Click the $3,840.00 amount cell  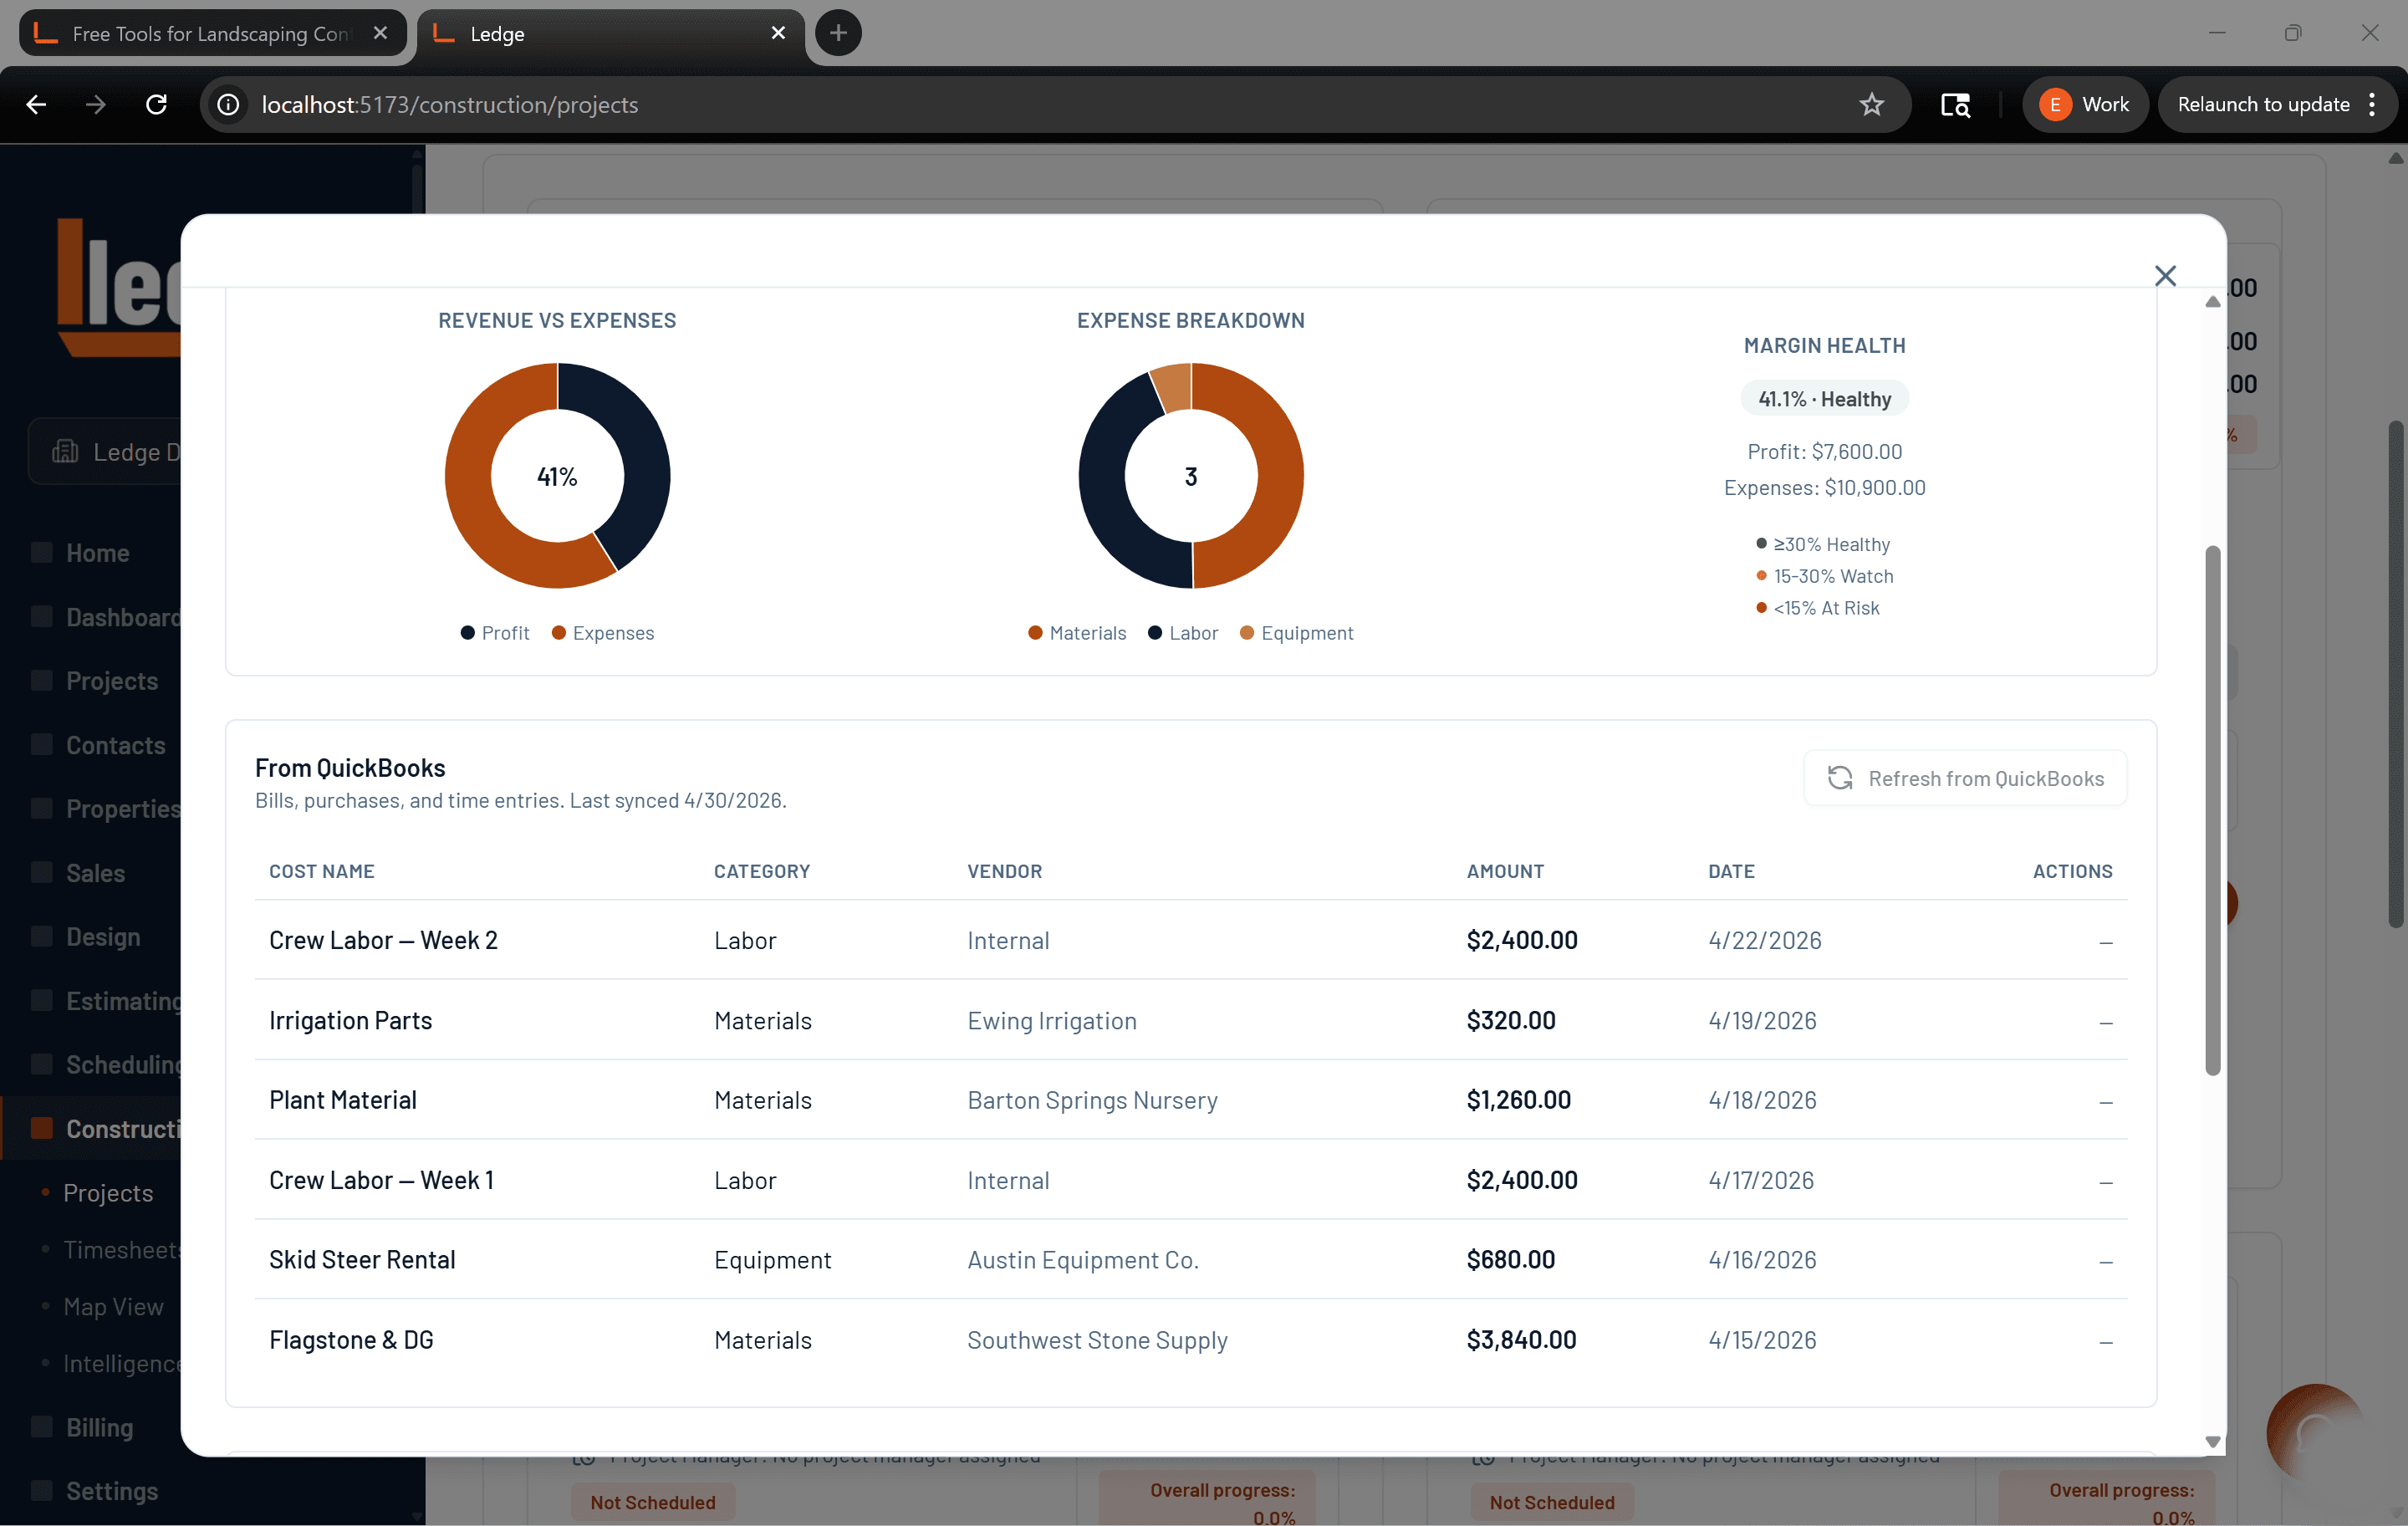tap(1521, 1340)
